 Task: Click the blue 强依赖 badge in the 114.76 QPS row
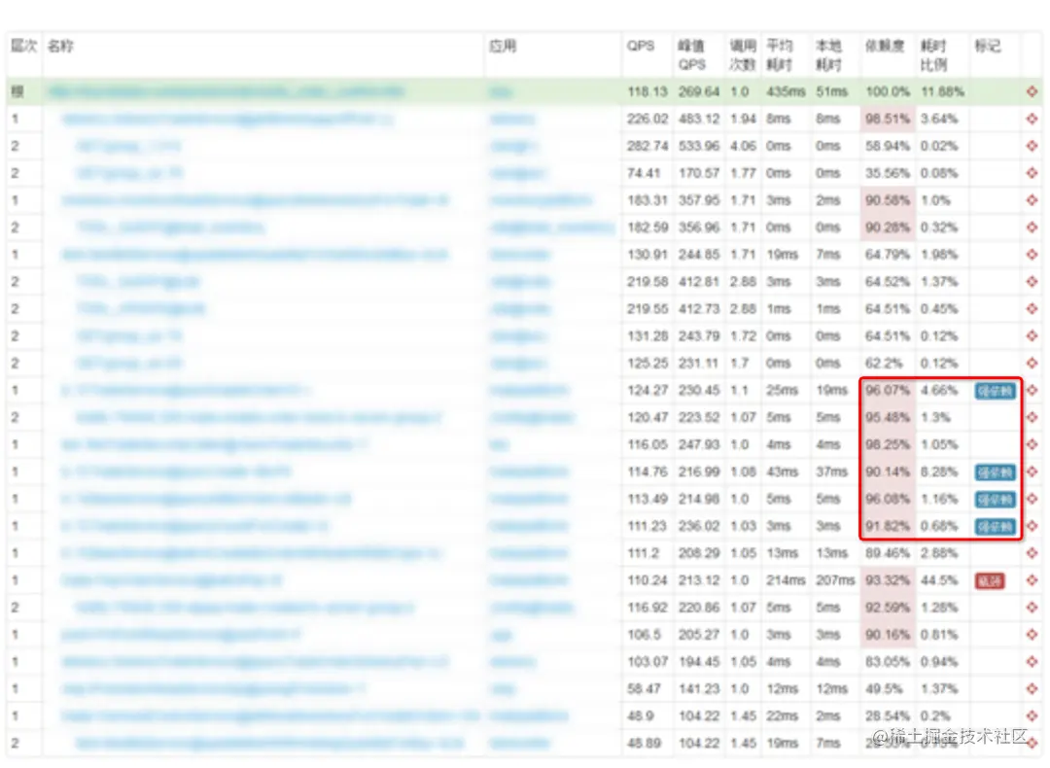click(x=995, y=472)
